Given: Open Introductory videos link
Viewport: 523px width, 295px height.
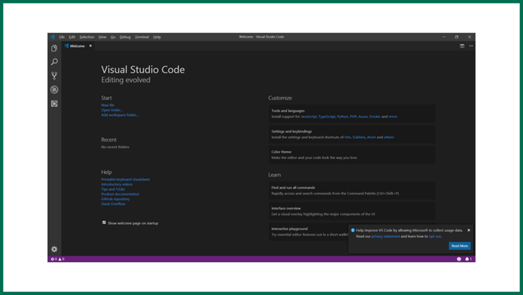Looking at the screenshot, I should tap(117, 184).
